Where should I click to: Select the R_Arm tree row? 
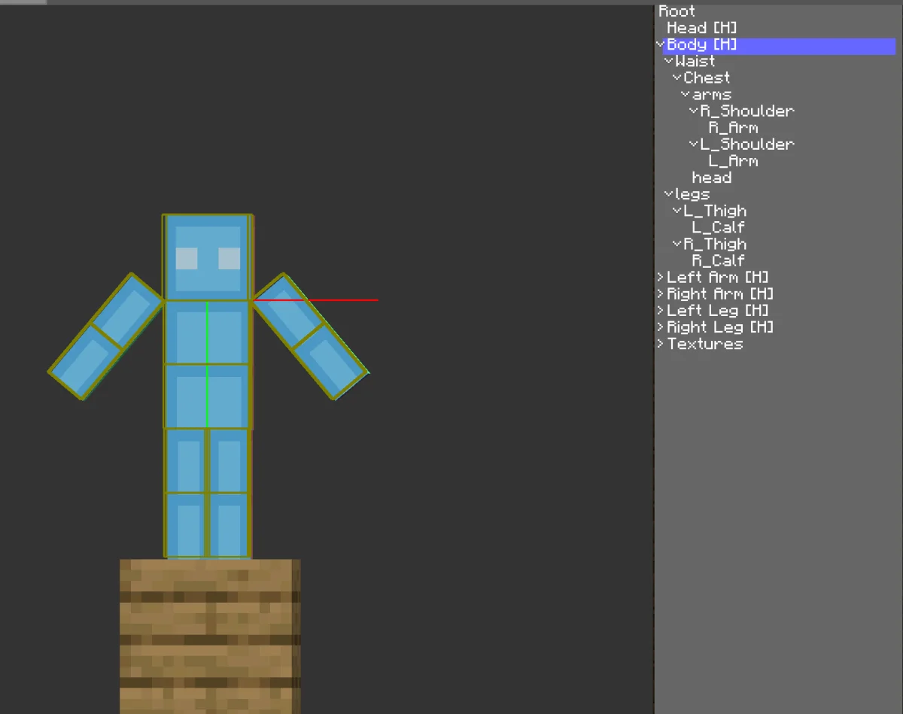pyautogui.click(x=733, y=128)
